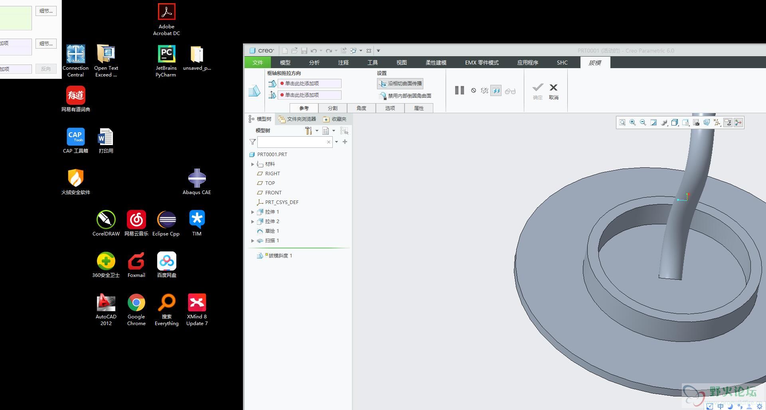This screenshot has height=410, width=766.
Task: Click the 确定 confirm checkmark
Action: (538, 91)
